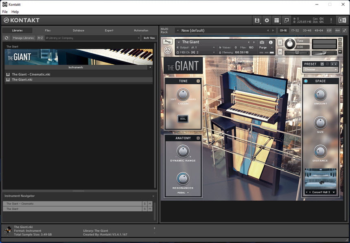
Task: Click the round emblem below the wrench
Action: tap(168, 50)
